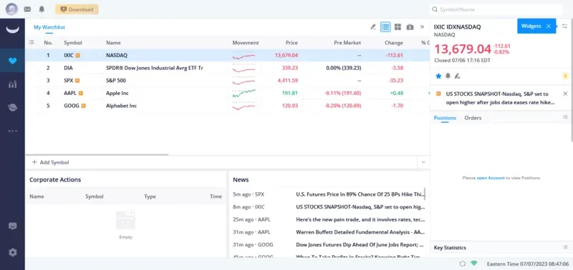The width and height of the screenshot is (573, 270).
Task: Click the 13,679.04 quote price
Action: (463, 49)
